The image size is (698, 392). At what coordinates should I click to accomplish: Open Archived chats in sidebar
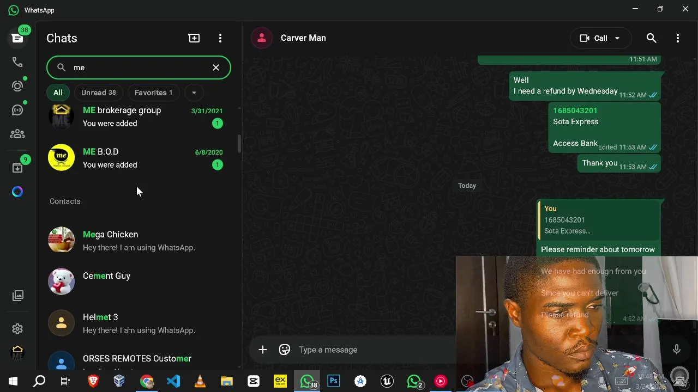click(17, 168)
